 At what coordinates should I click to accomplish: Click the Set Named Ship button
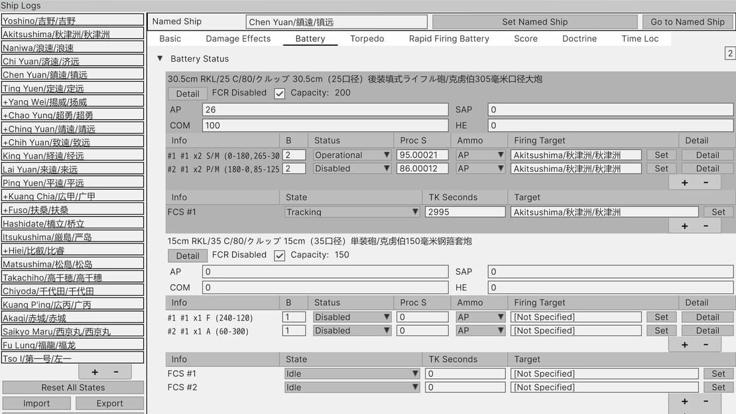[x=534, y=22]
